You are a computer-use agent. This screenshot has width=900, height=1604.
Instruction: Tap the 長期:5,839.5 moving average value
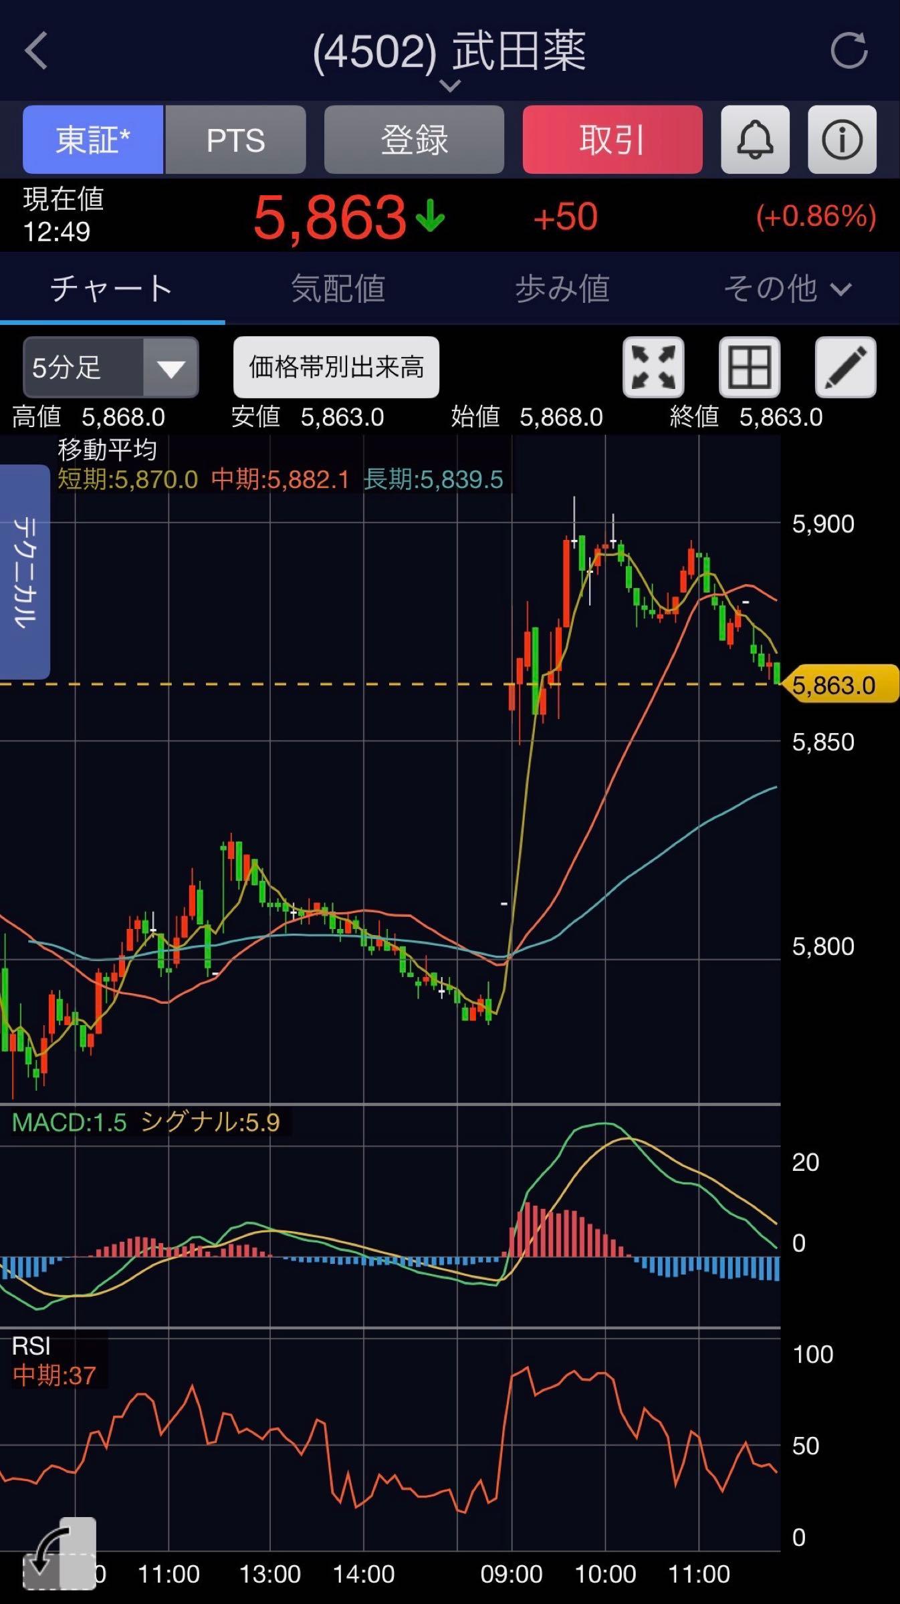point(433,480)
